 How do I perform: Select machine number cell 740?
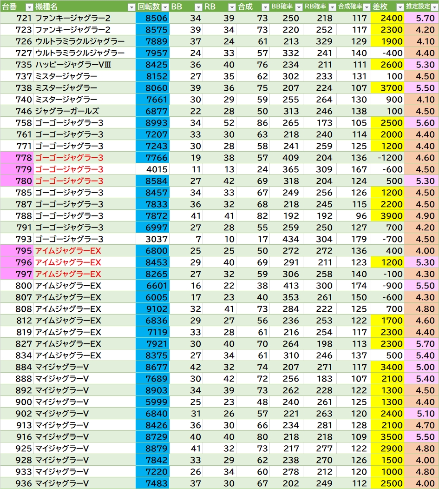pyautogui.click(x=17, y=100)
